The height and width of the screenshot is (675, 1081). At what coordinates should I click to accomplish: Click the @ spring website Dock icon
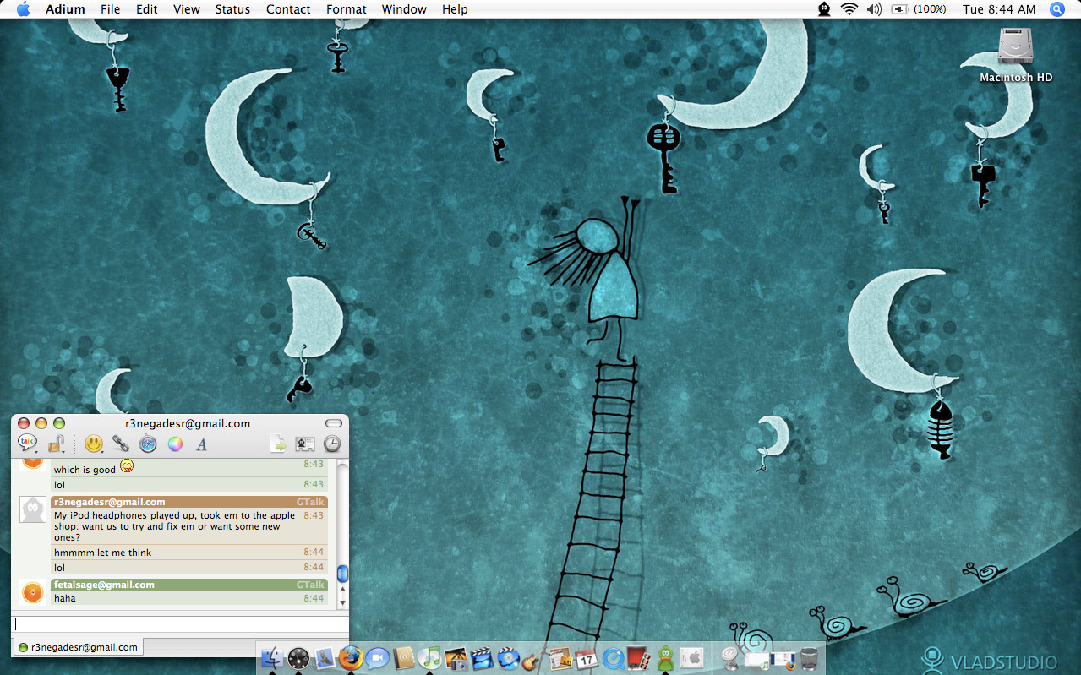(731, 658)
